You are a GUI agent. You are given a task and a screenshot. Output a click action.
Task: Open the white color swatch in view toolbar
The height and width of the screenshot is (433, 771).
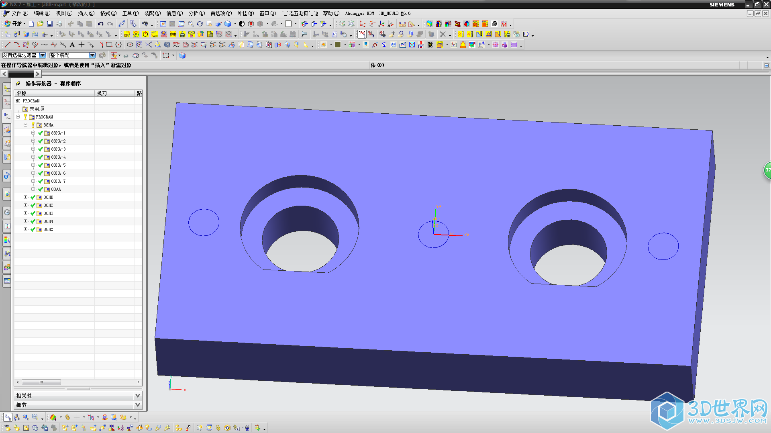tap(288, 24)
